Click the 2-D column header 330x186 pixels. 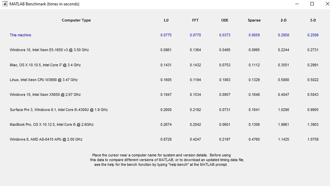pos(283,20)
